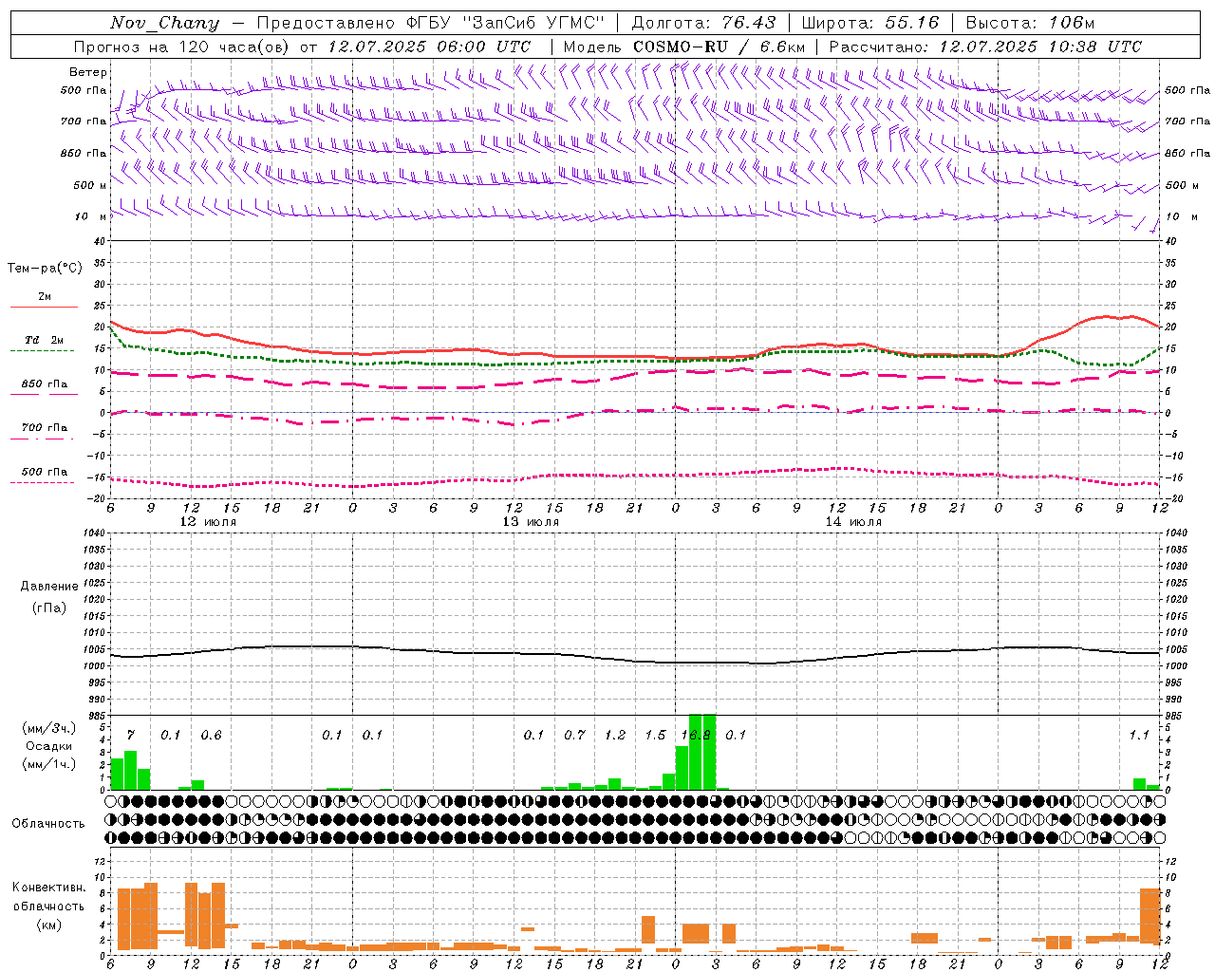Click the solid red '2м' legend line

point(44,307)
